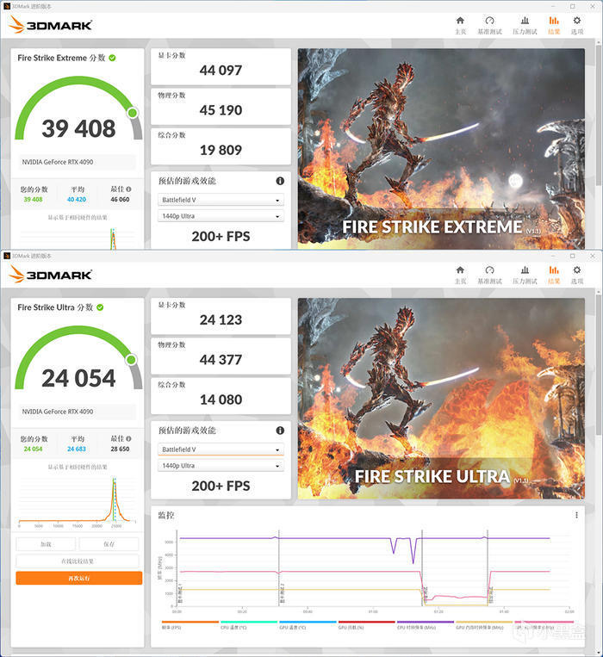
Task: Click the average score 40 420
Action: tap(77, 200)
